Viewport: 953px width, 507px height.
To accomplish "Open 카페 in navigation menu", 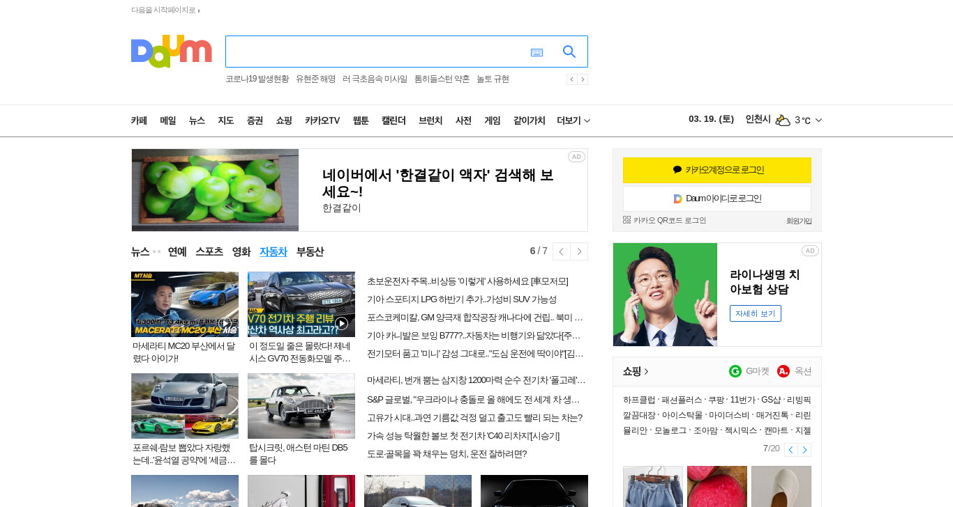I will click(139, 120).
